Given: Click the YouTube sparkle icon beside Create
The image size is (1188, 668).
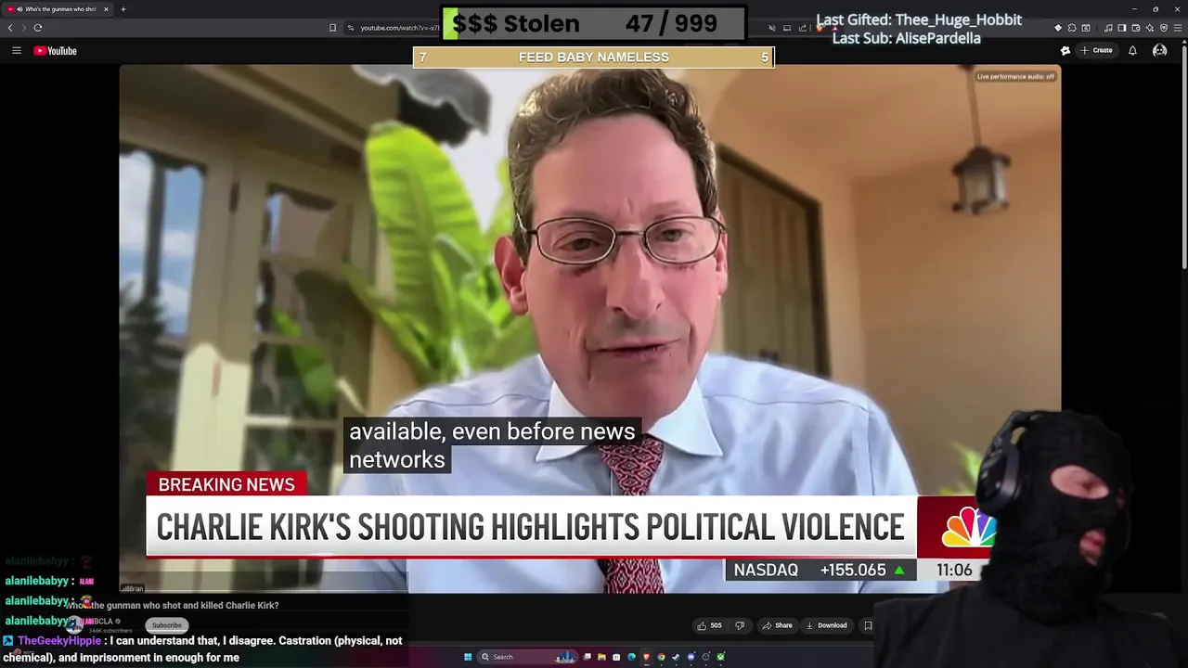Looking at the screenshot, I should click(1065, 51).
